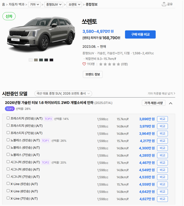Check 프레스티지 (5인승) trim checkbox
The height and width of the screenshot is (206, 184).
coord(8,118)
